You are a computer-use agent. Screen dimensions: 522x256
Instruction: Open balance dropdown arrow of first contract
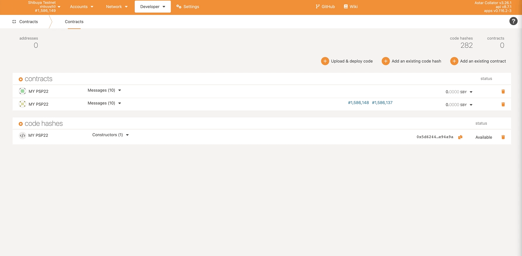pos(471,92)
